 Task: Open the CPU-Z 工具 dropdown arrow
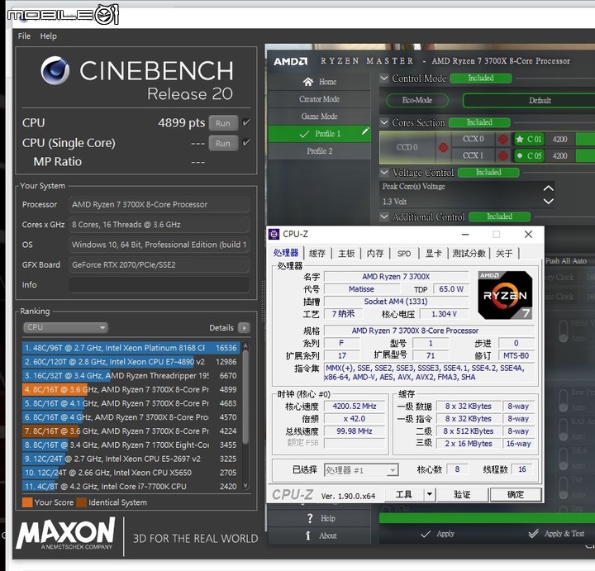430,494
